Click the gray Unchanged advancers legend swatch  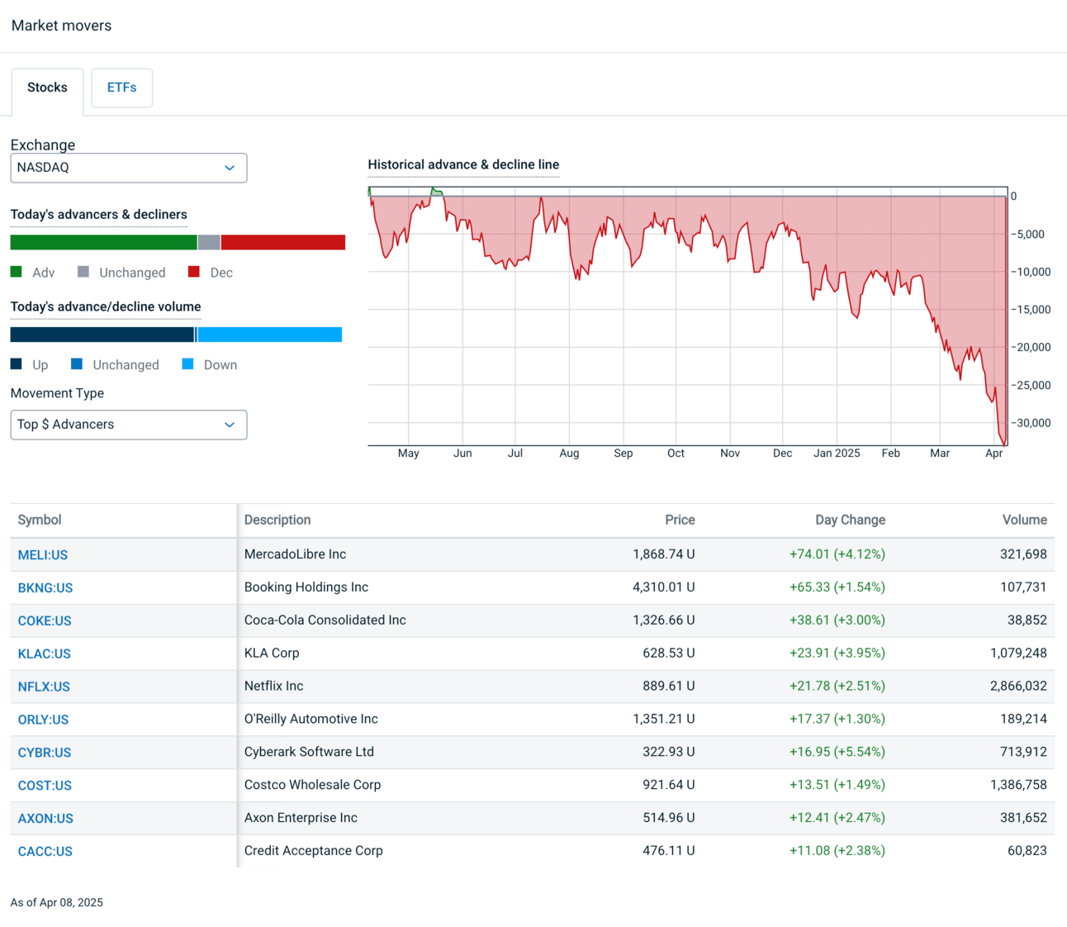(x=83, y=272)
